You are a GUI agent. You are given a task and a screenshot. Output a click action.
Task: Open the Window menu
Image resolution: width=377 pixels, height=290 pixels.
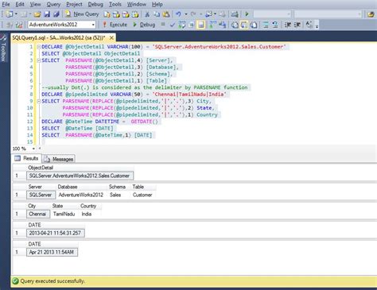pos(137,4)
